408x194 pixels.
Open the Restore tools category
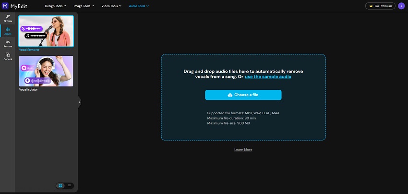(8, 43)
